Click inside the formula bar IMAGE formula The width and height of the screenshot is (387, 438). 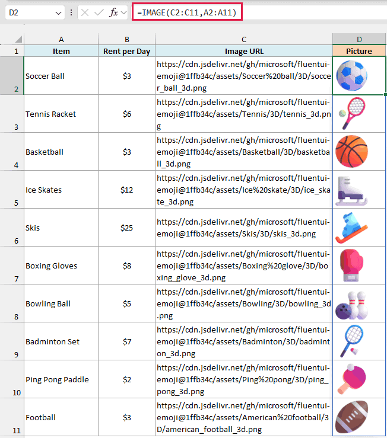pos(187,12)
